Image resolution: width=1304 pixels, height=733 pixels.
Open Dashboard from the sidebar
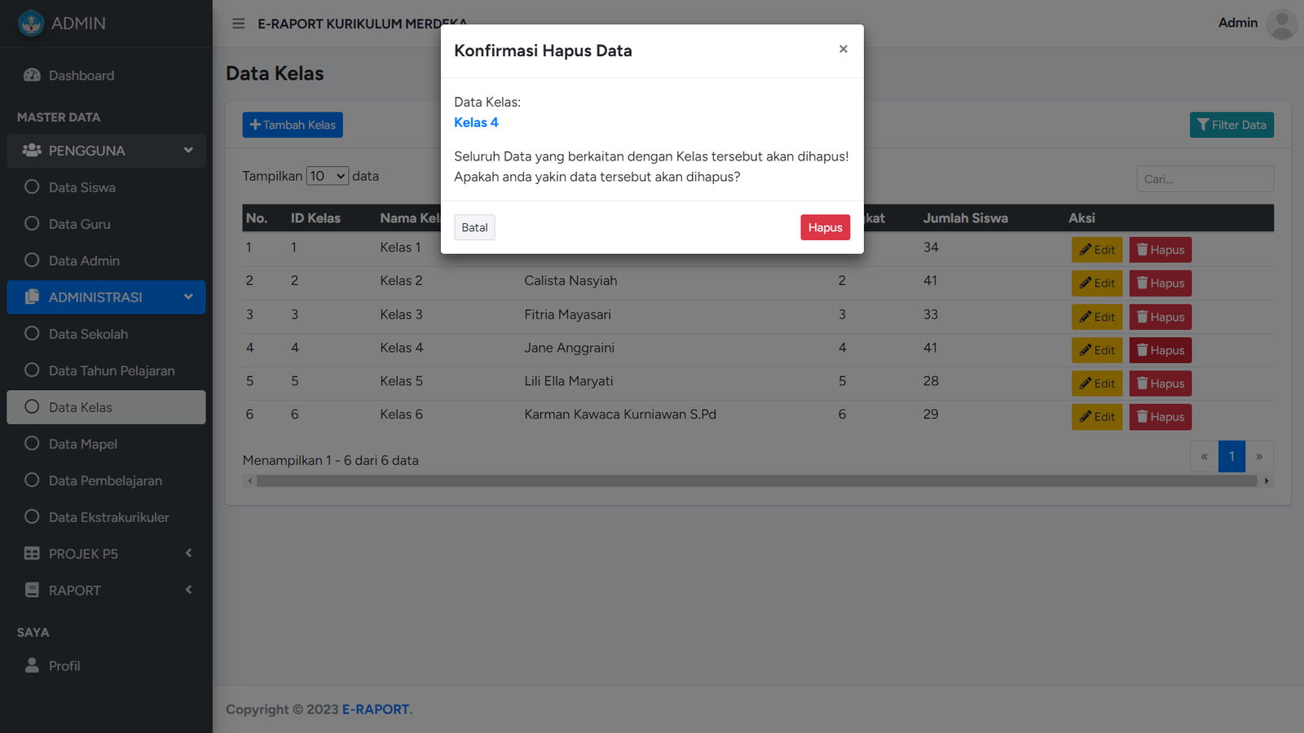(x=81, y=76)
